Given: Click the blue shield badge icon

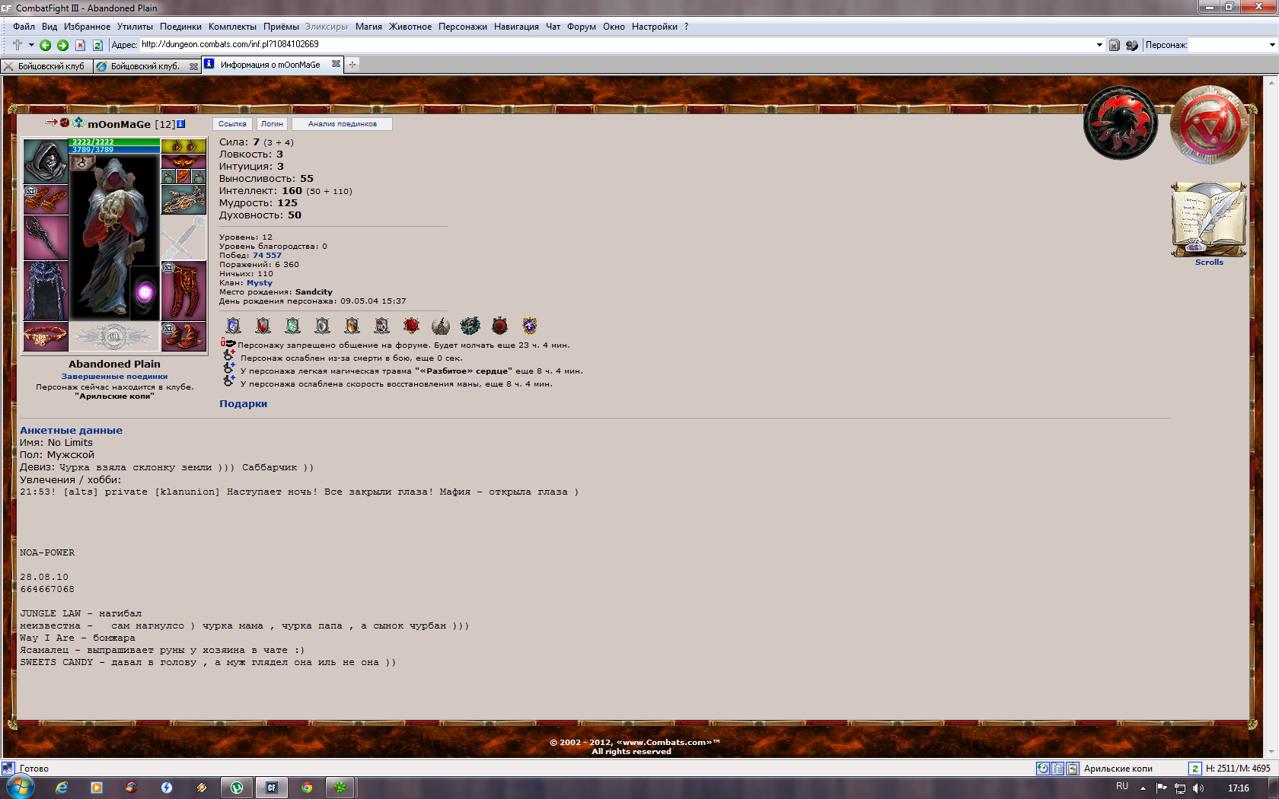Looking at the screenshot, I should tap(234, 326).
